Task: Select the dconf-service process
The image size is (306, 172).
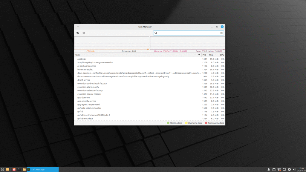Action: click(149, 80)
